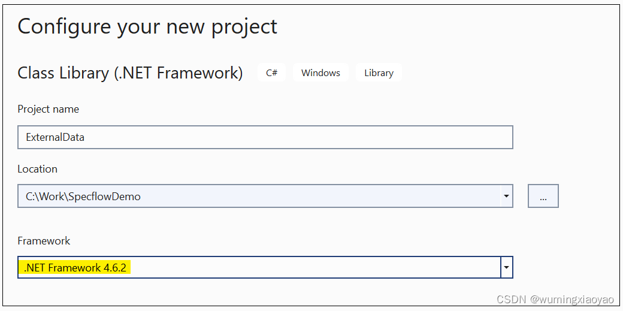Image resolution: width=623 pixels, height=311 pixels.
Task: Click the highlighted .NET Framework 4.6.2 selection
Action: 75,267
